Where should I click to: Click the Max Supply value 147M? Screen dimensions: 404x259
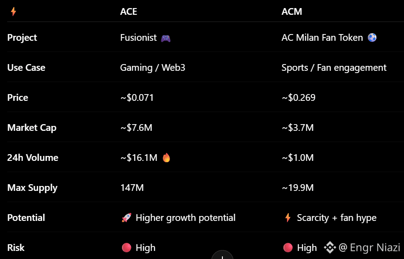[x=132, y=188]
